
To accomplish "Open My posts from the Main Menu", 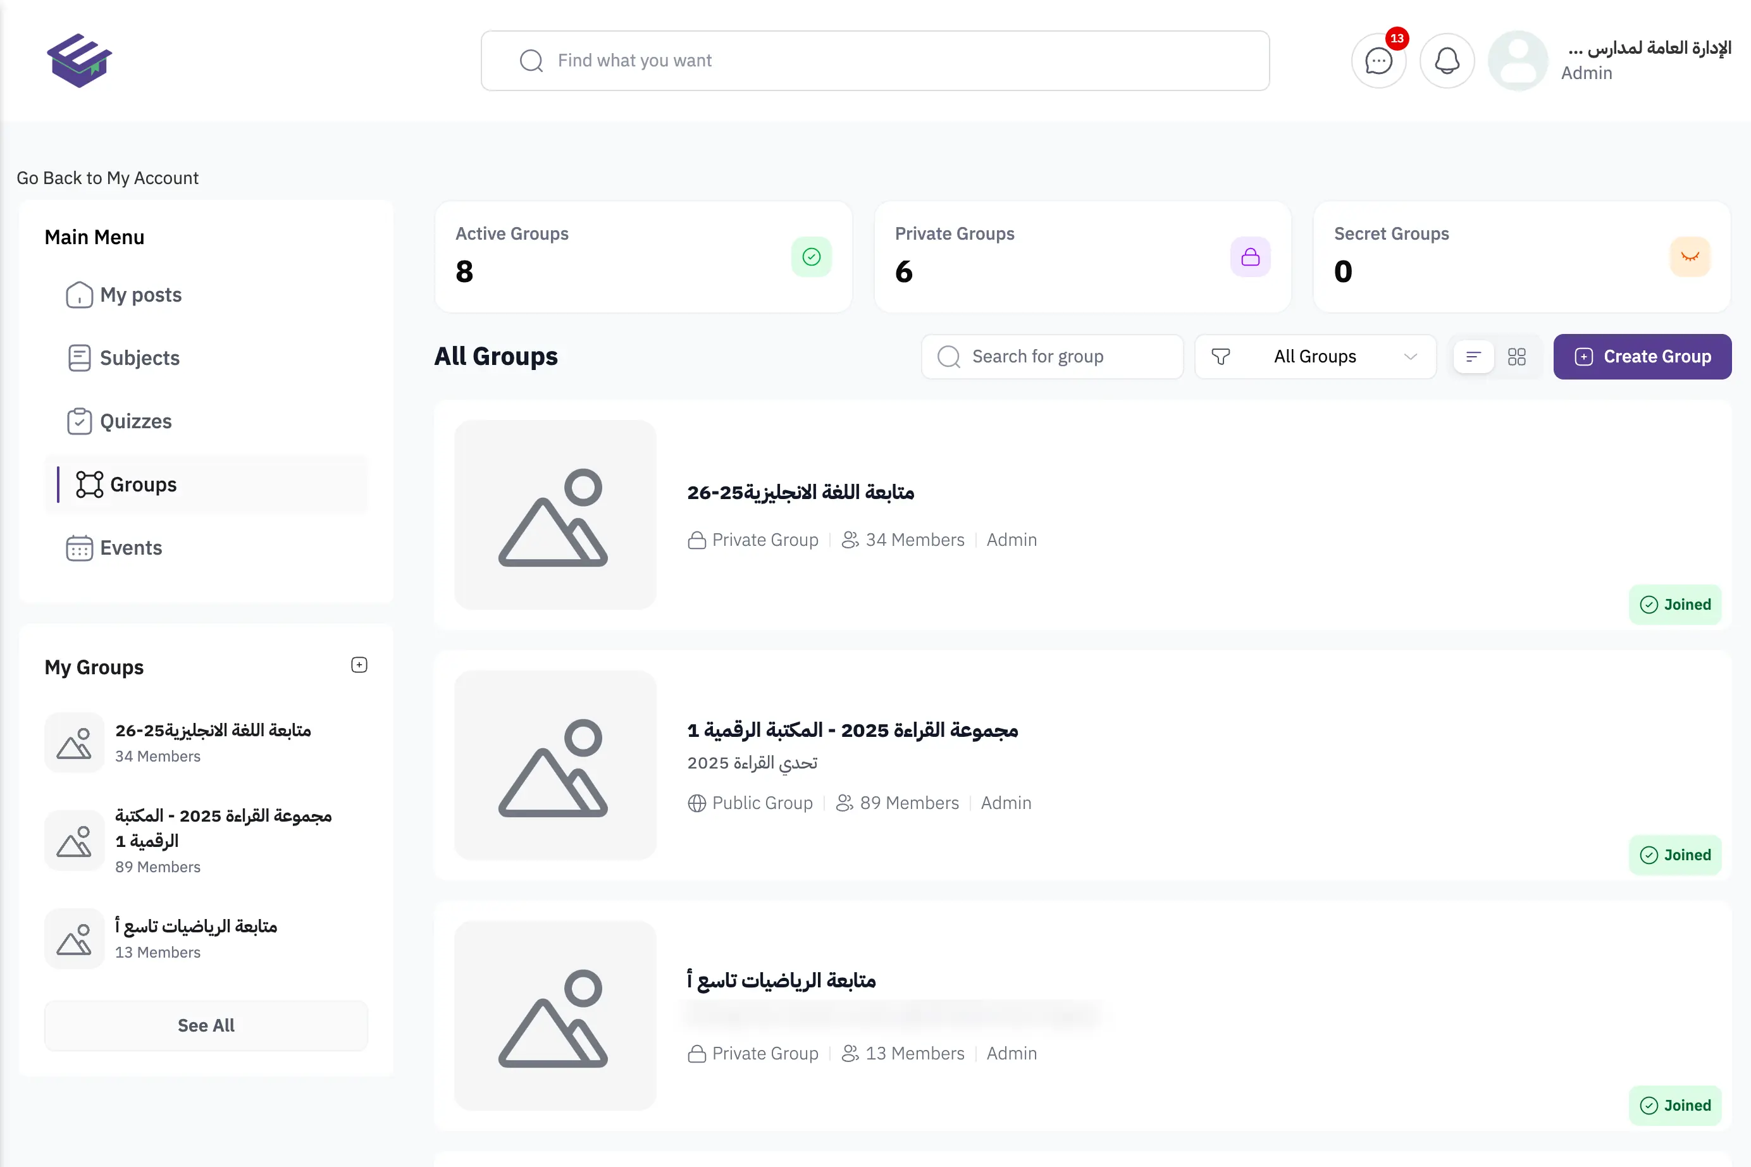I will click(206, 295).
